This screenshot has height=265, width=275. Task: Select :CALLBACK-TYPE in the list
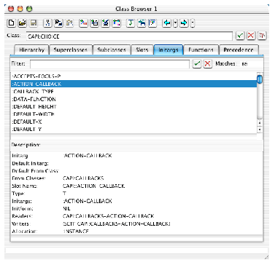tap(133, 92)
